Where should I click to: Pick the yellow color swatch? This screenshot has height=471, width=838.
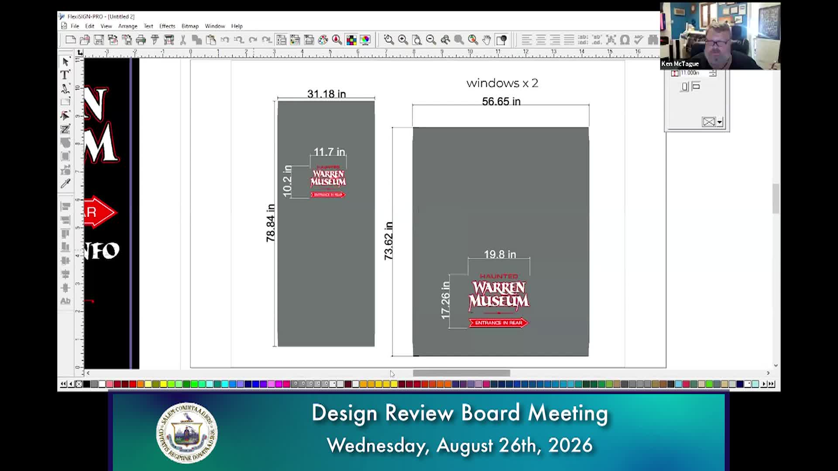[163, 384]
